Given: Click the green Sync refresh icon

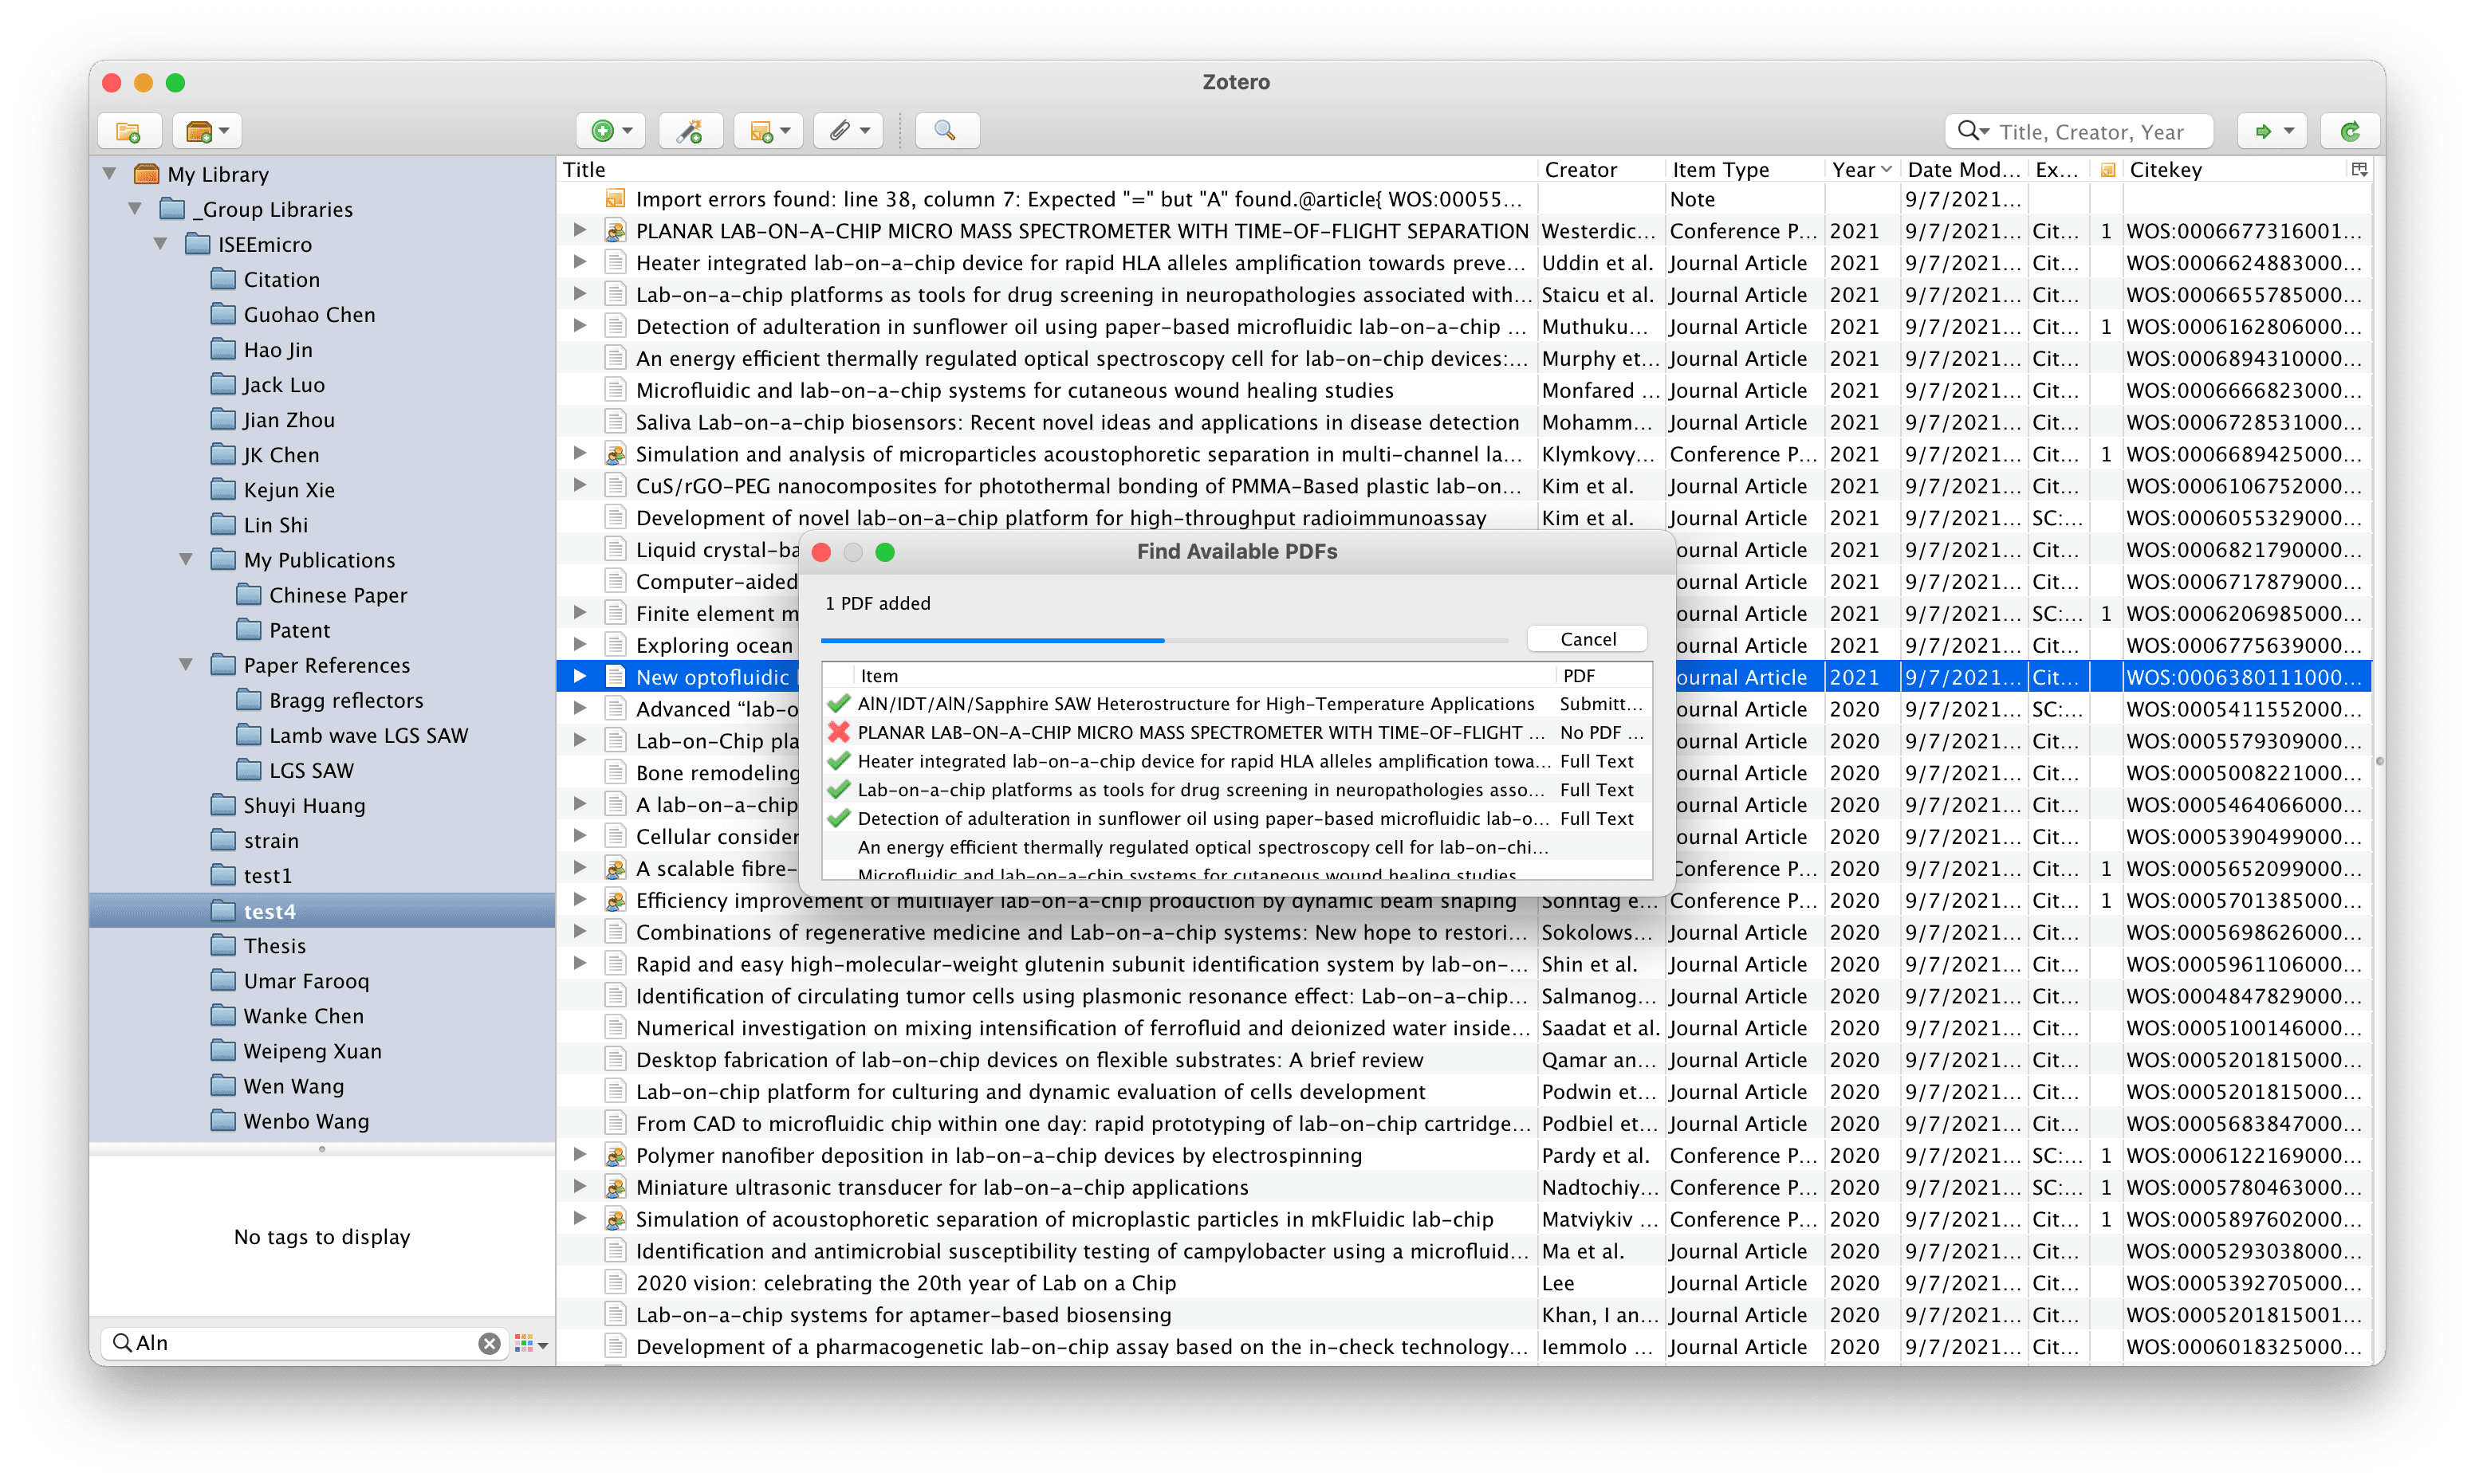Looking at the screenshot, I should 2350,131.
